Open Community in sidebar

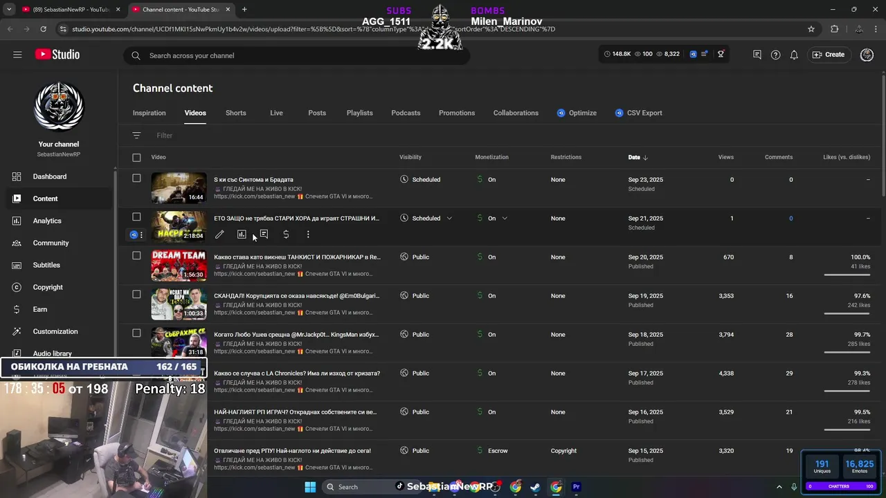coord(58,243)
